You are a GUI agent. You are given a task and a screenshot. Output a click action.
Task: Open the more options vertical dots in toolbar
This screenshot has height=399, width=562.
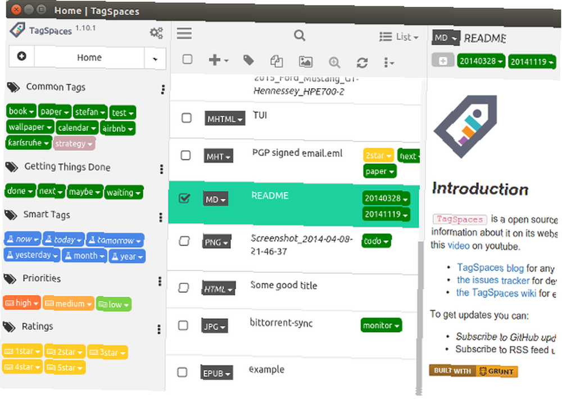tap(388, 63)
